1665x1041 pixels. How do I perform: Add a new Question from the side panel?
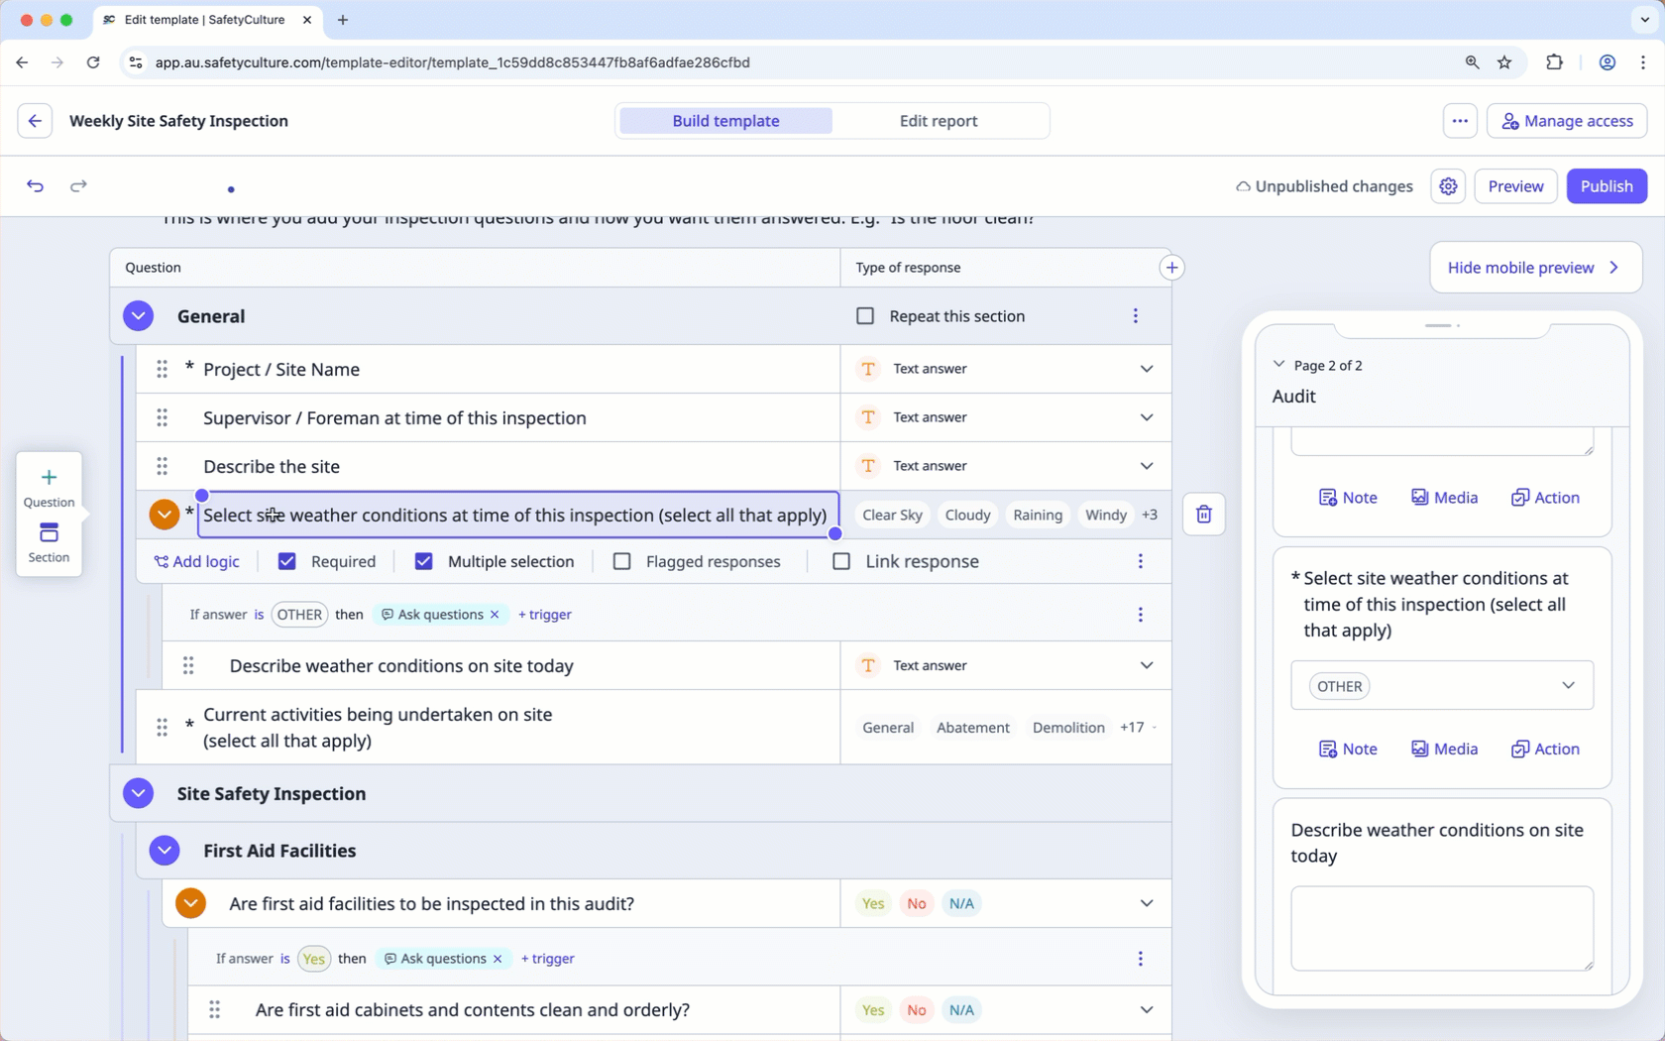[x=49, y=488]
